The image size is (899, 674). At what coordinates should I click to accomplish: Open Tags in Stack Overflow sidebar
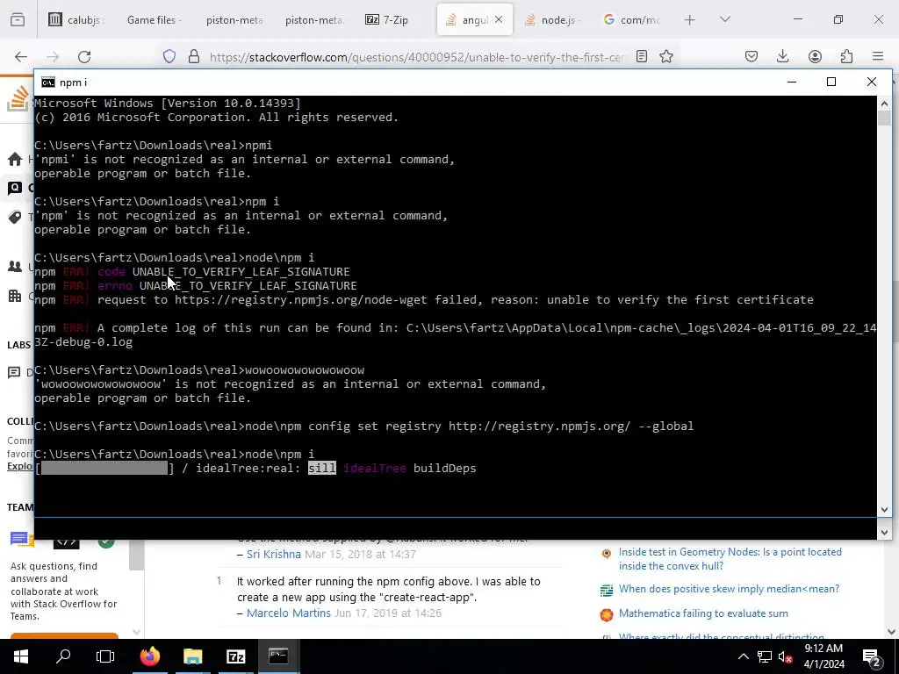tap(15, 217)
